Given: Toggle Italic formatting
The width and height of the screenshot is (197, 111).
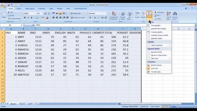Looking at the screenshot, I should pyautogui.click(x=28, y=18).
